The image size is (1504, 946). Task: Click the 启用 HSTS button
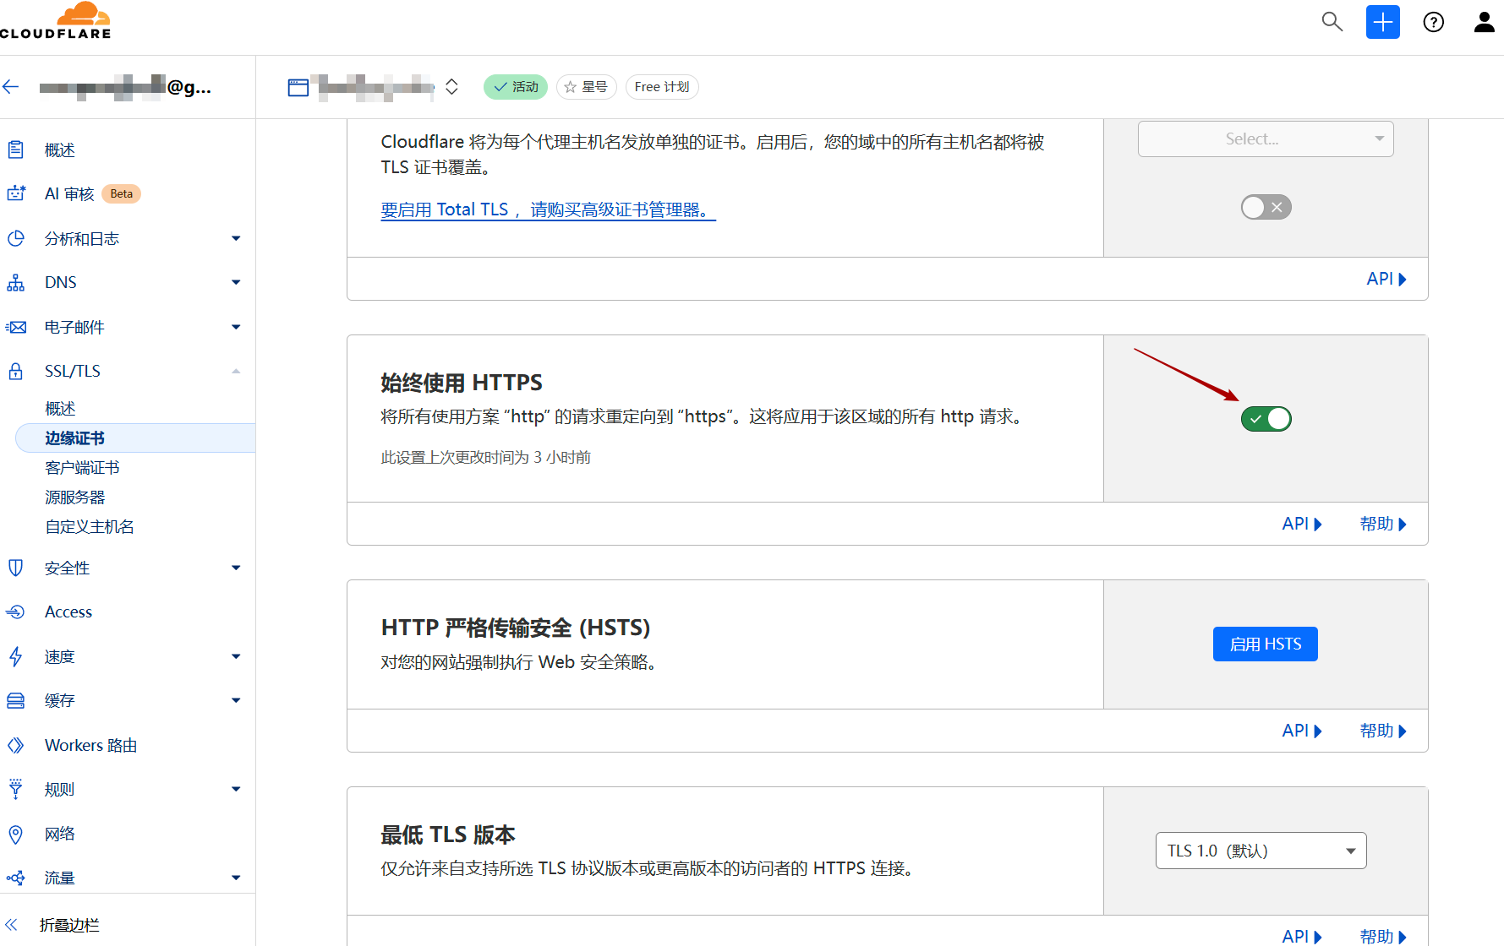[1265, 644]
